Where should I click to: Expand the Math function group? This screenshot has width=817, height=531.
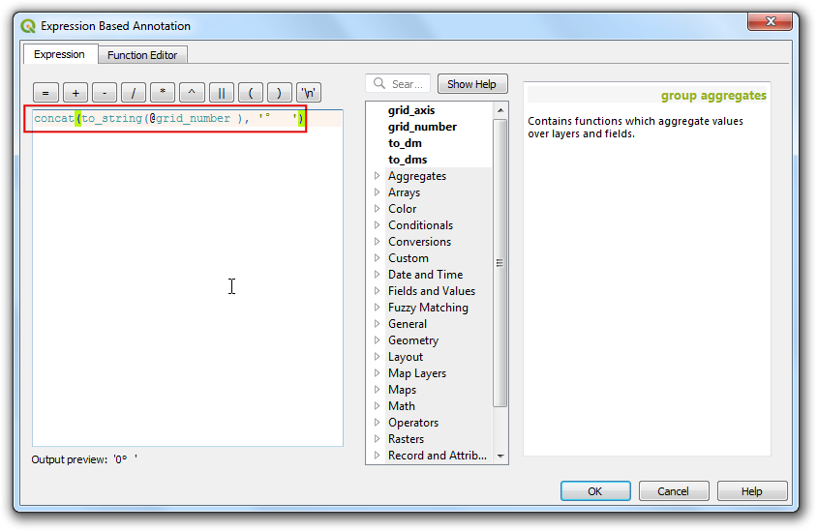377,406
